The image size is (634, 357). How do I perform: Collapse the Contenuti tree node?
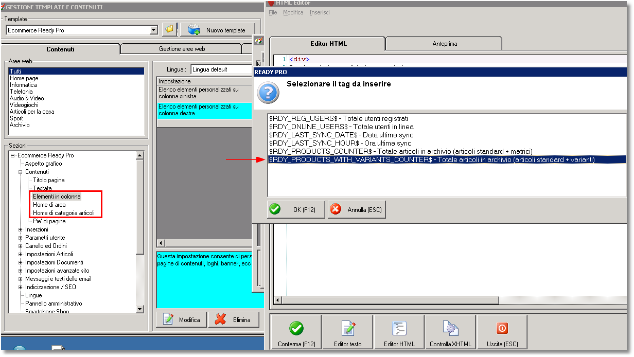tap(21, 172)
